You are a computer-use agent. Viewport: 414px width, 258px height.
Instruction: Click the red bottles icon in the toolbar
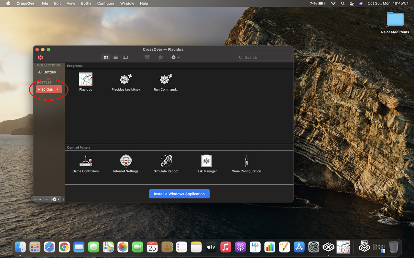click(x=40, y=57)
